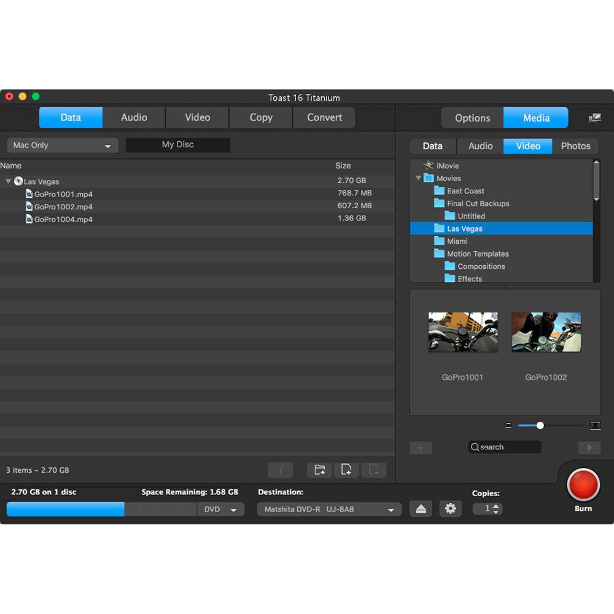The width and height of the screenshot is (614, 614).
Task: Open the Mac Only format dropdown
Action: (62, 146)
